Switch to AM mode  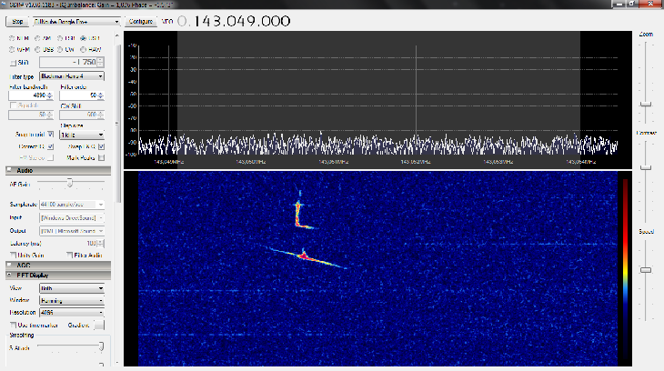pyautogui.click(x=36, y=39)
